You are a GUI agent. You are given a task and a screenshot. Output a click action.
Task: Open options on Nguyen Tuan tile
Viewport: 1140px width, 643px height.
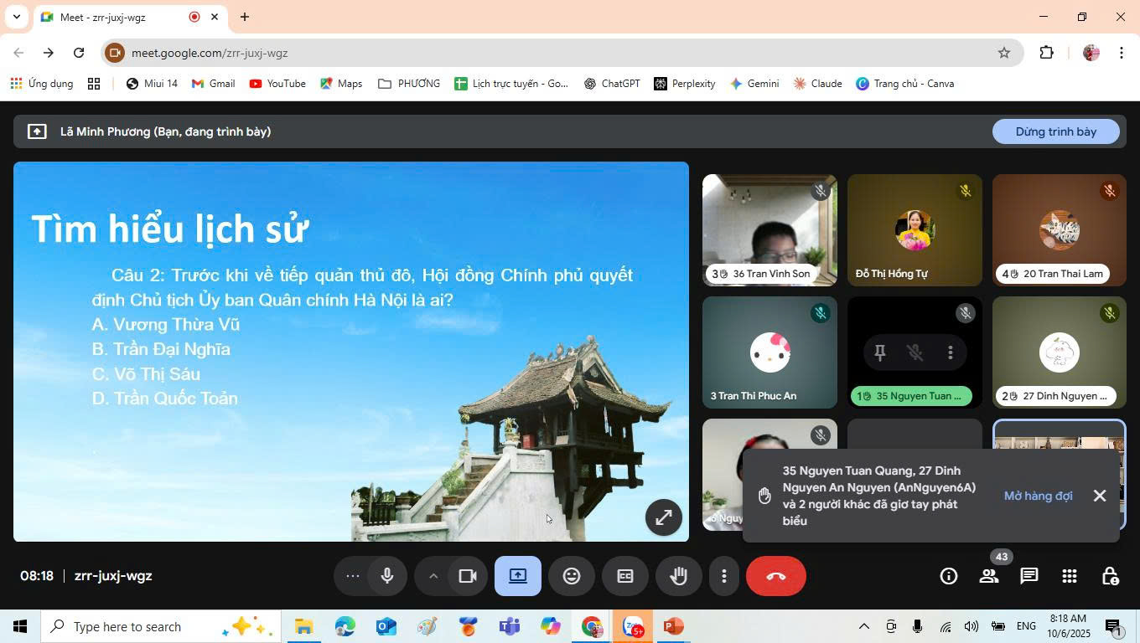(950, 352)
